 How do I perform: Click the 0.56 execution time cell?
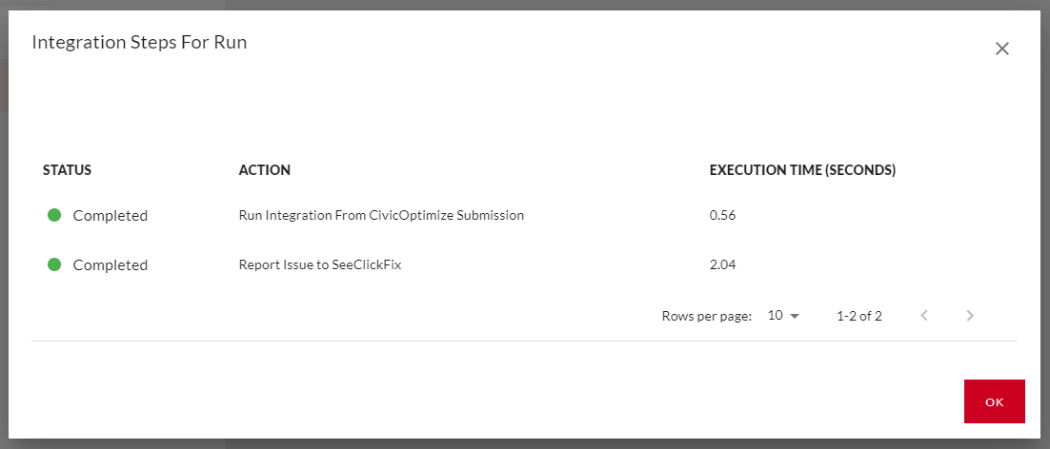723,216
